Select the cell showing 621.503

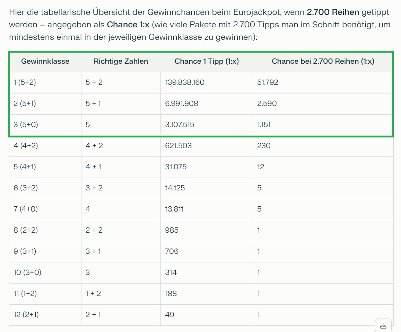tap(178, 146)
